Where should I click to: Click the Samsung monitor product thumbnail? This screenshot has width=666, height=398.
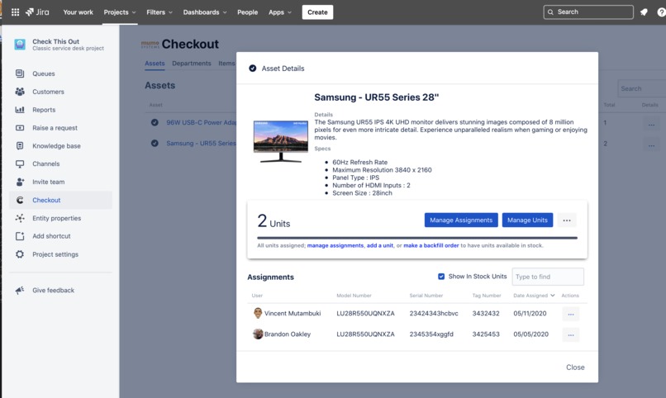(x=281, y=142)
